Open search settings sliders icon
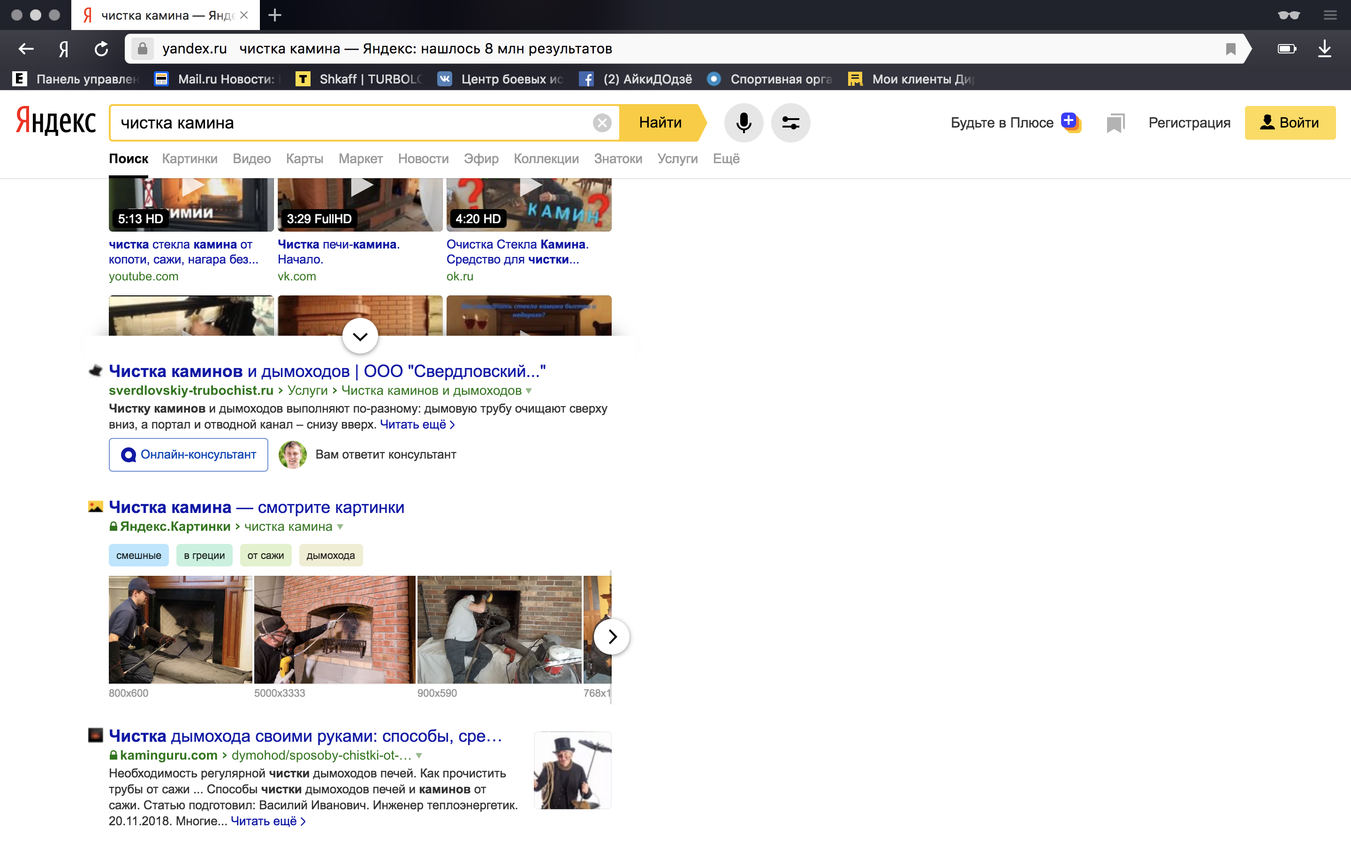 pos(790,123)
